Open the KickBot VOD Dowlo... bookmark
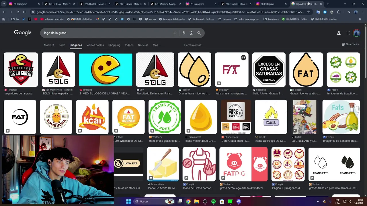Image resolution: width=367 pixels, height=206 pixels. tap(324, 19)
